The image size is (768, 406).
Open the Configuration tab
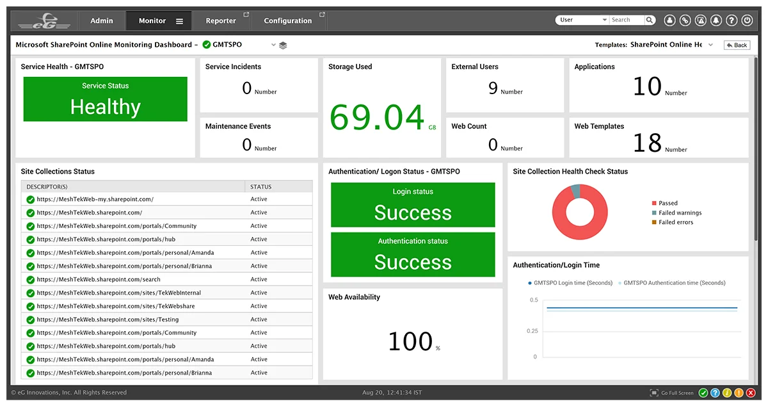[288, 20]
